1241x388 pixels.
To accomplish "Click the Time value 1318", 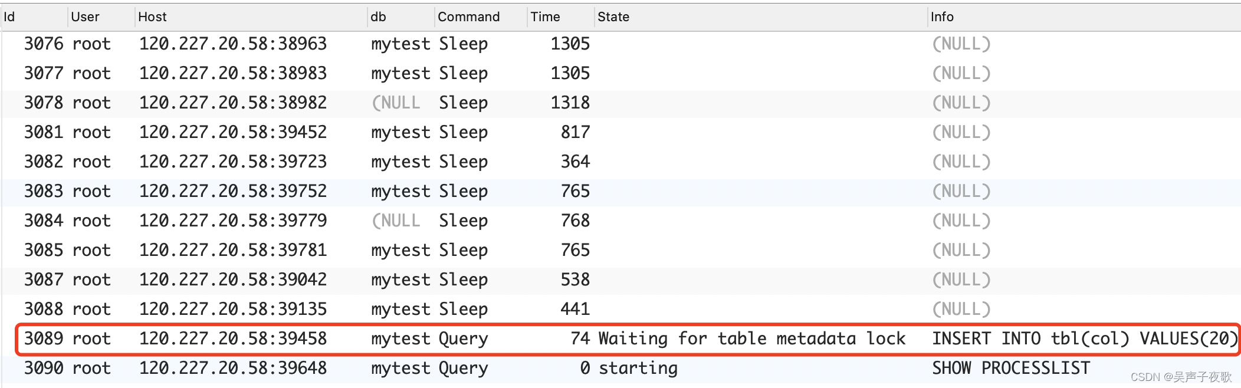I will tap(570, 103).
